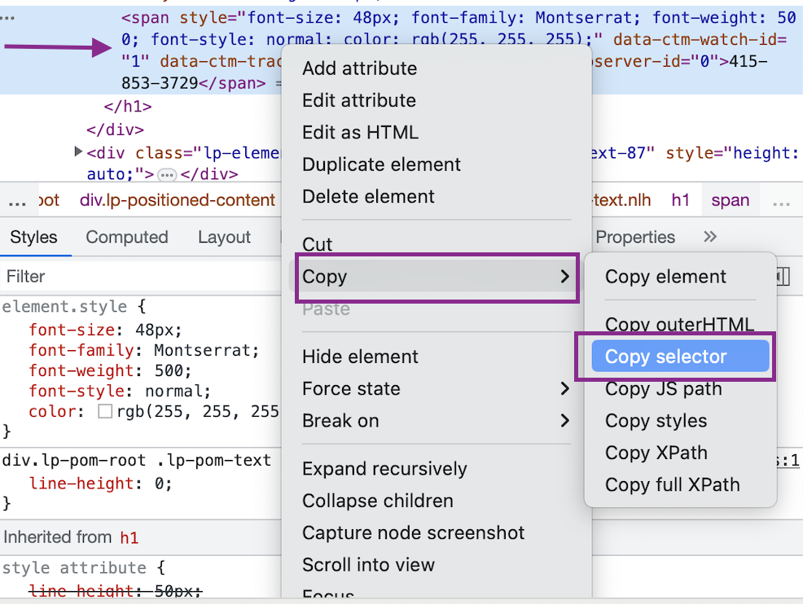
Task: Open the Force state submenu
Action: tap(437, 388)
